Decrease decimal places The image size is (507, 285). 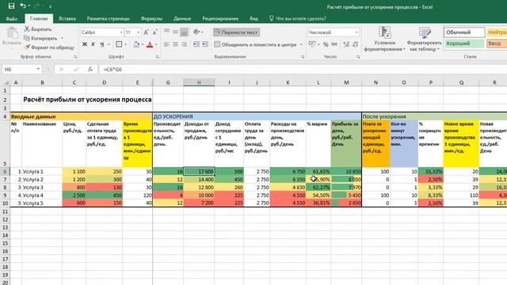pyautogui.click(x=355, y=44)
